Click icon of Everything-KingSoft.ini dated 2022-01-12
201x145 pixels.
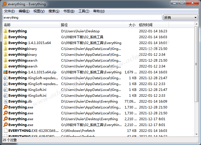click(5, 96)
